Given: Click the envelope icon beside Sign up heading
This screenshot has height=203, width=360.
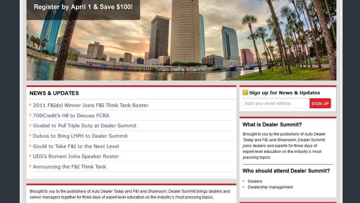Looking at the screenshot, I should click(x=245, y=93).
